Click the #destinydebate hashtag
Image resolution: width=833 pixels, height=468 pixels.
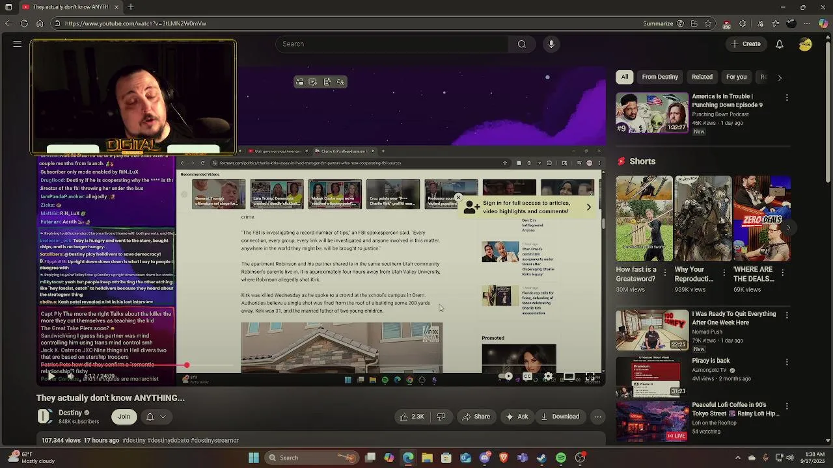tap(168, 441)
